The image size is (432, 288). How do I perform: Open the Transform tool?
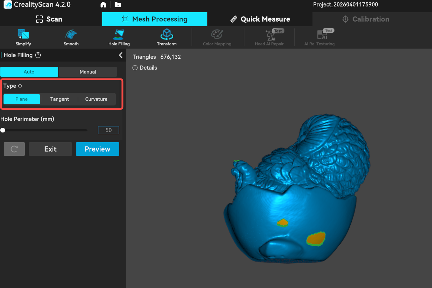(x=167, y=37)
